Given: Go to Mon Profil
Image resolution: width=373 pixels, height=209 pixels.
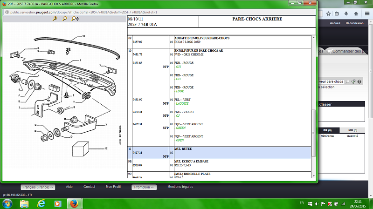Looking at the screenshot, I should point(113,187).
